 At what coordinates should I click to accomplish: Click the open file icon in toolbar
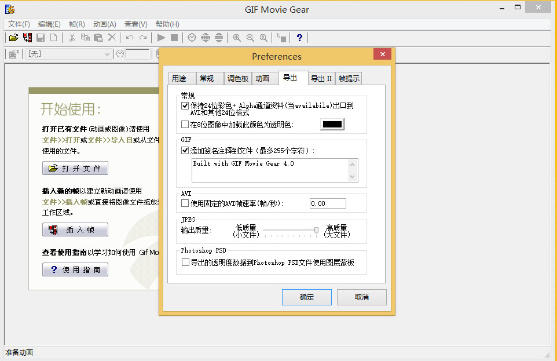[x=13, y=38]
